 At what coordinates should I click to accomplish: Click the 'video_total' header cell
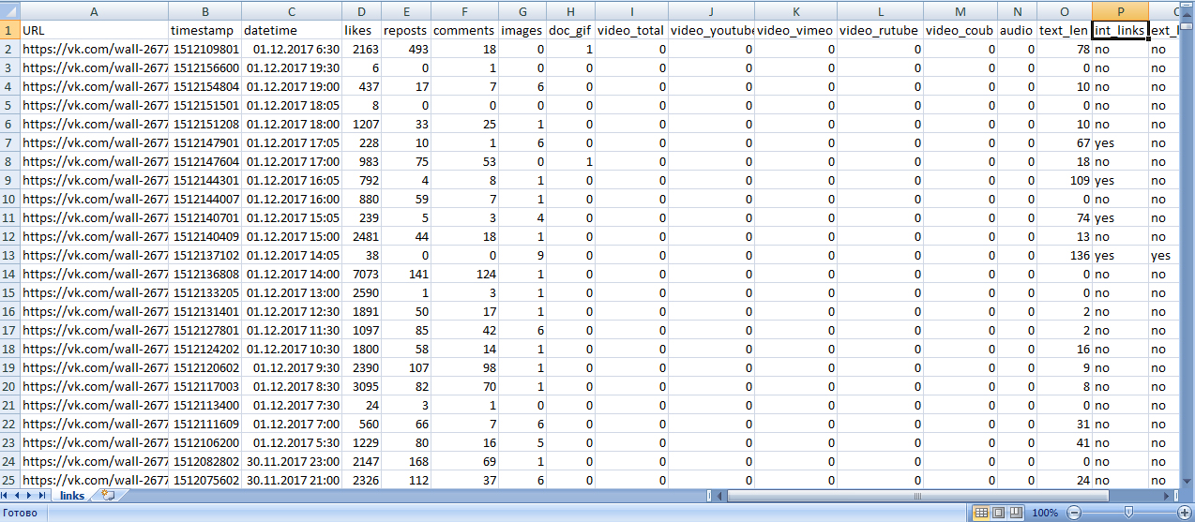[632, 30]
